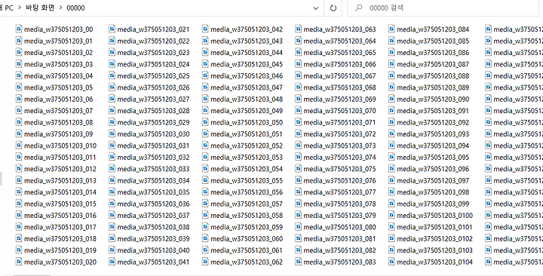Select file name media_w375051203_070
This screenshot has height=276, width=543.
pyautogui.click(x=339, y=111)
